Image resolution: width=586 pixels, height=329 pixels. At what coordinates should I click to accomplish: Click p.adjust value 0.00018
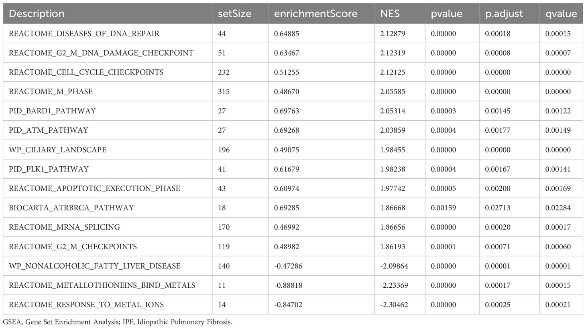(498, 34)
